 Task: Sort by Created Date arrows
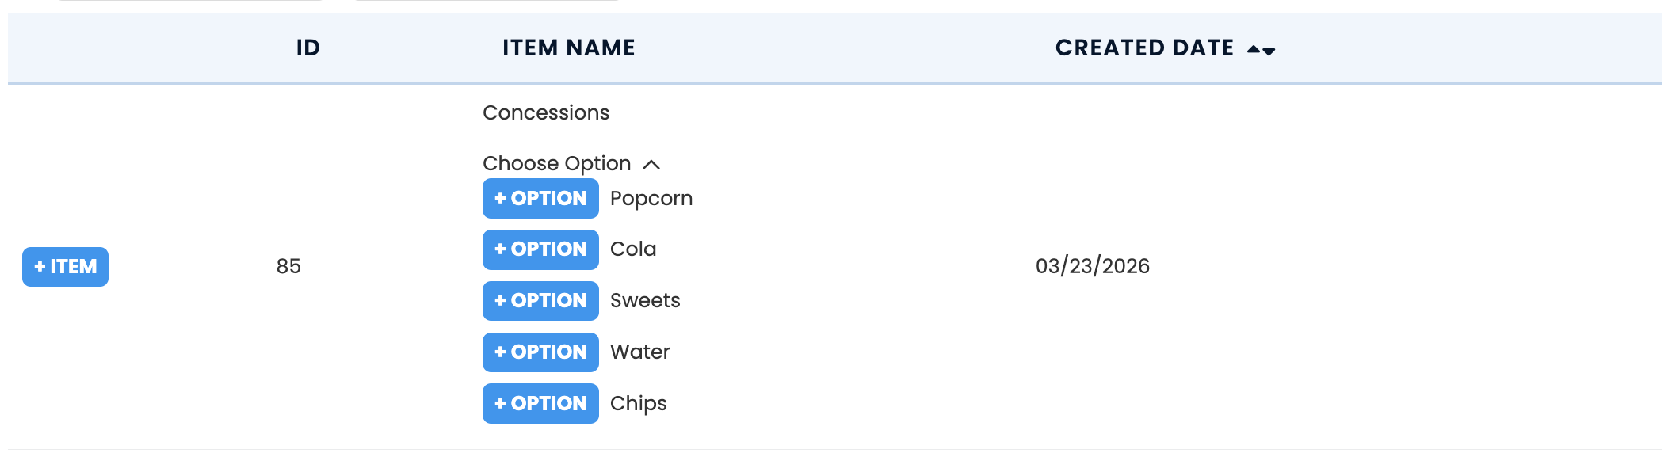coord(1261,50)
